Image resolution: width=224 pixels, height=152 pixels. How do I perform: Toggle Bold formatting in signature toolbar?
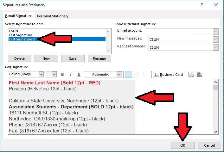[62, 75]
